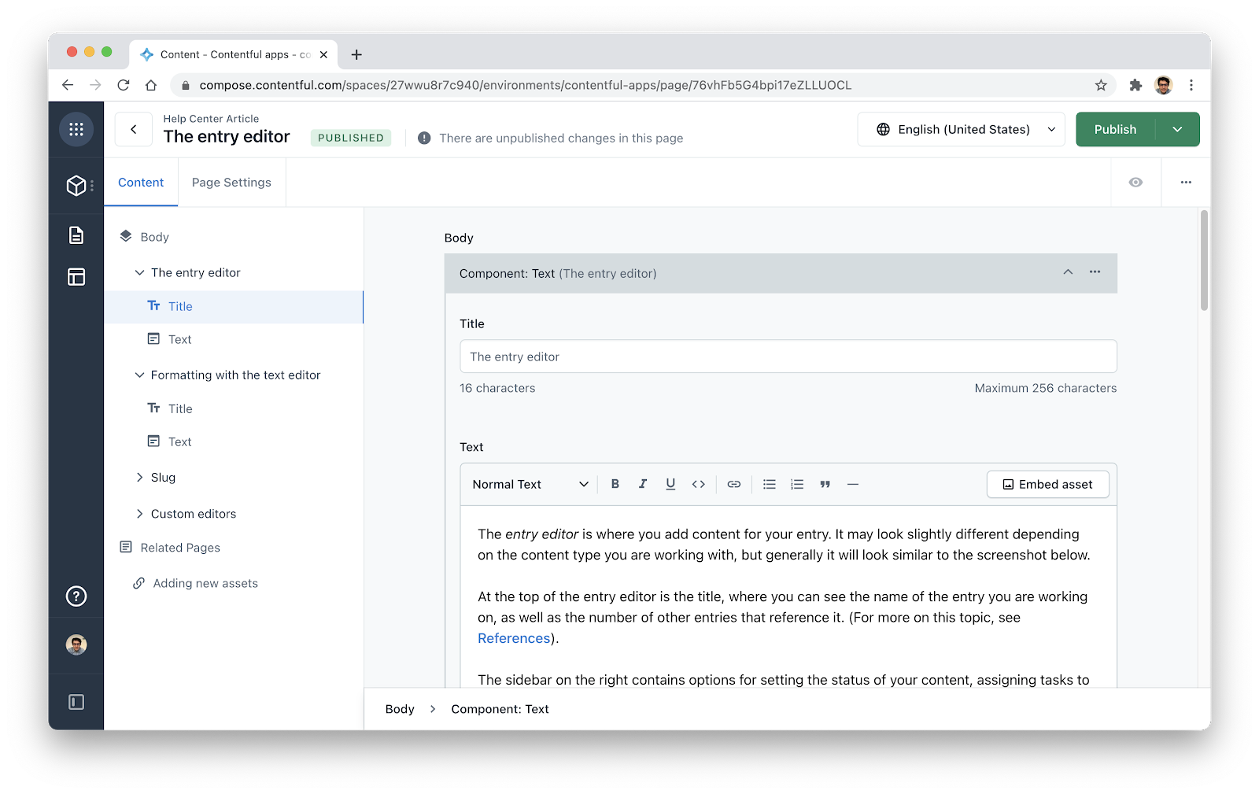Insert a horizontal rule divider

click(x=853, y=484)
